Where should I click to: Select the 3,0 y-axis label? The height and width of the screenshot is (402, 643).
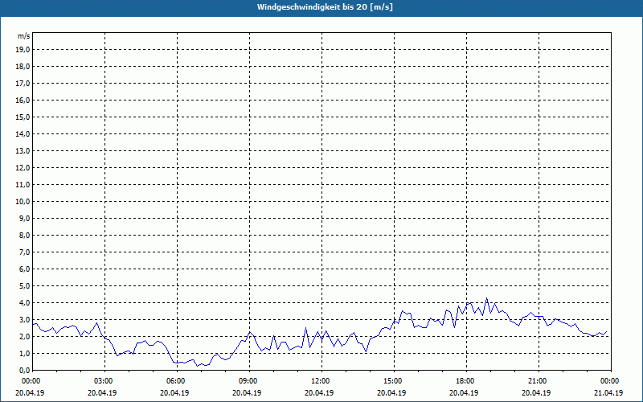24,319
